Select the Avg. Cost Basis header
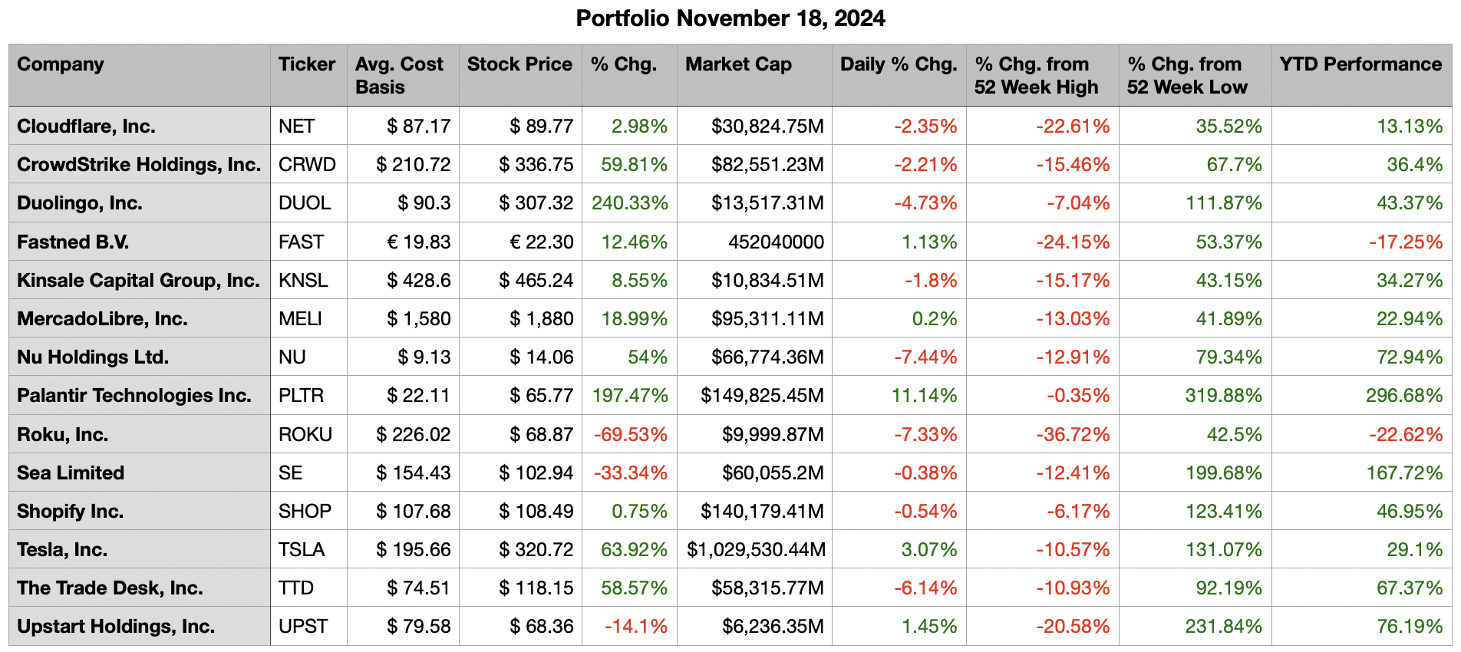The image size is (1461, 652). pyautogui.click(x=399, y=75)
